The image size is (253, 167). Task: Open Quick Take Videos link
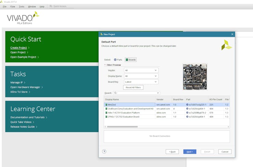pyautogui.click(x=21, y=122)
